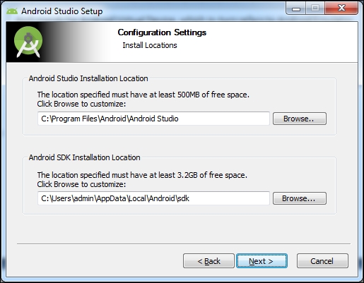This screenshot has width=364, height=283.
Task: Click the Android Studio compass logo
Action: [x=28, y=42]
